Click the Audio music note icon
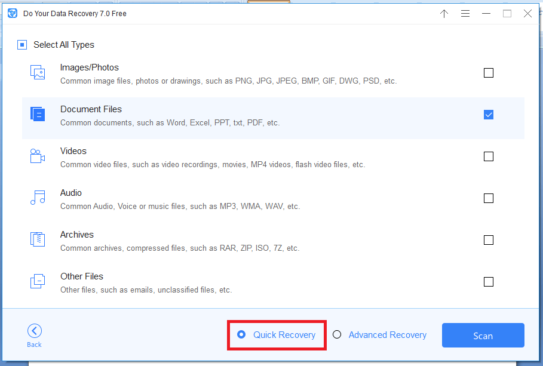Screen dimensions: 543x366 coord(38,198)
